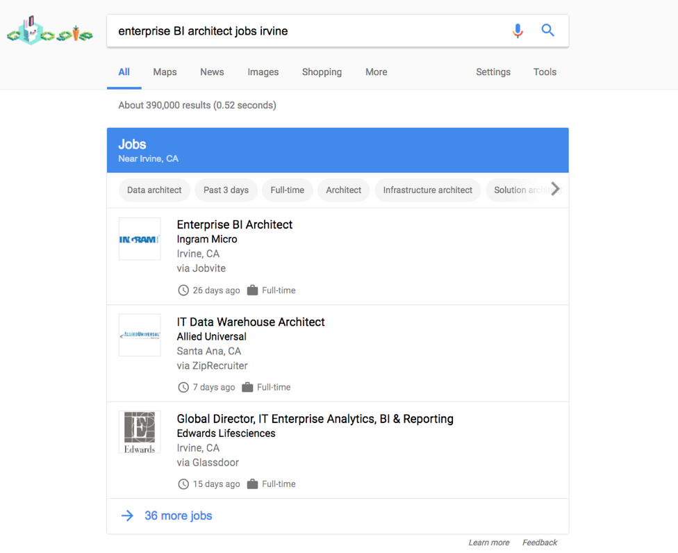This screenshot has width=678, height=553.
Task: Click the clock icon beside '7 days ago'
Action: coord(183,387)
